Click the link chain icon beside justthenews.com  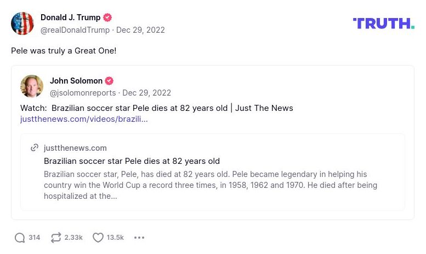click(35, 148)
